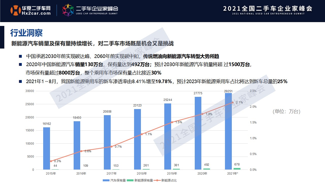This screenshot has height=183, width=325.
Task: Click the line data point labeled 0.6%
Action: point(81,151)
